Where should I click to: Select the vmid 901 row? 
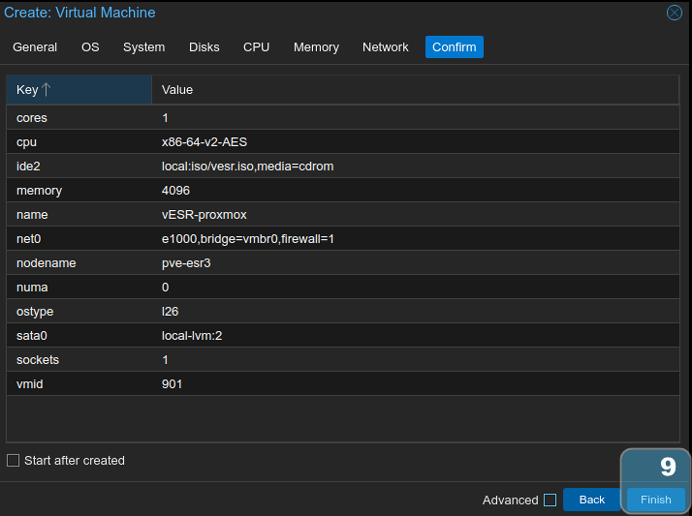pos(342,384)
